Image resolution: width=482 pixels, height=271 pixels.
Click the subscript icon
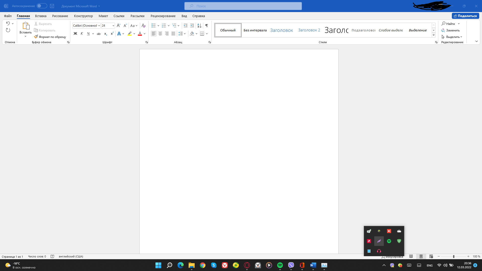(x=105, y=34)
